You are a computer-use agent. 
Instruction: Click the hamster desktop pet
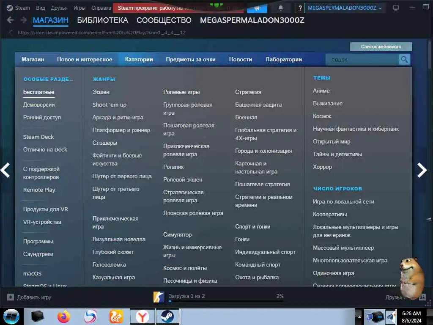pos(412,278)
